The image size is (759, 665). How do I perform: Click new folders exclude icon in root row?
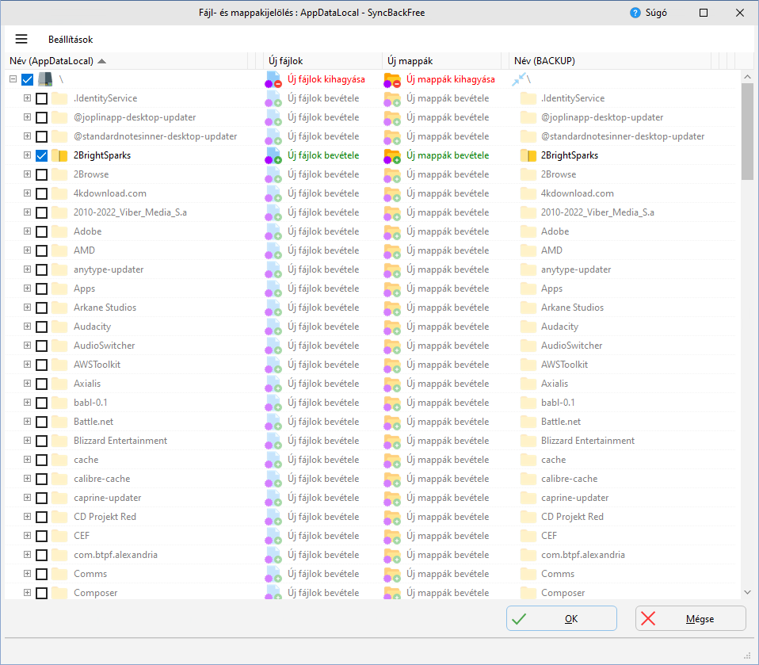point(392,80)
